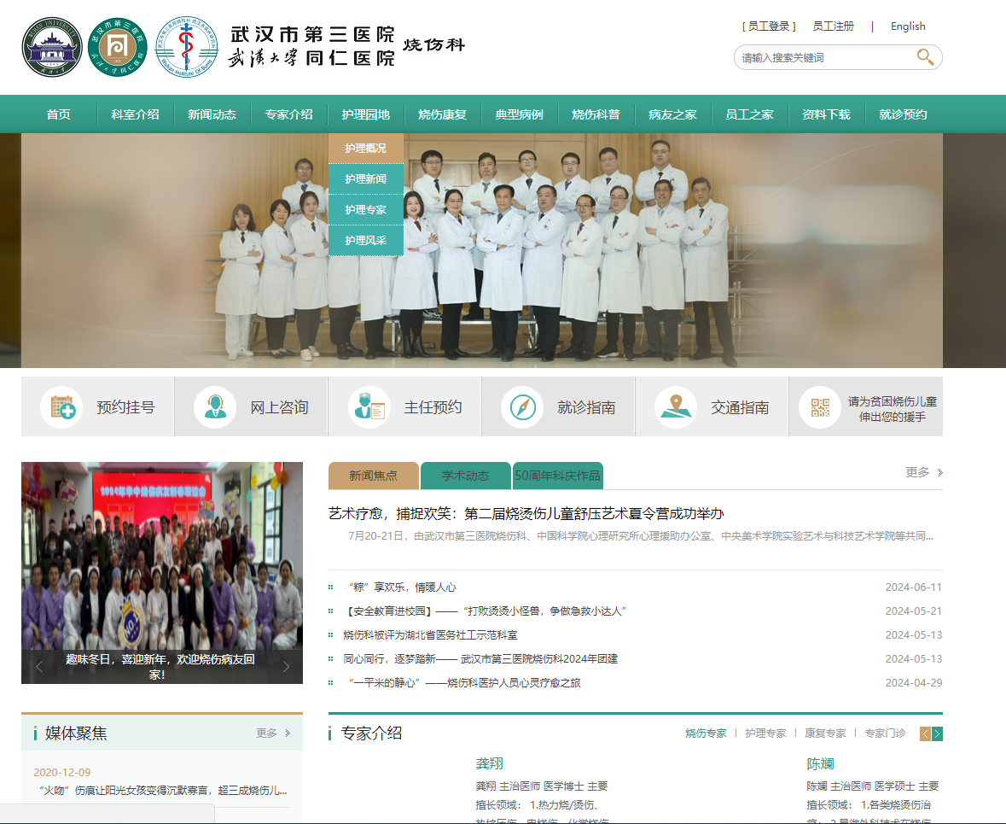Open the “火吻”伤痕 media article

(163, 790)
